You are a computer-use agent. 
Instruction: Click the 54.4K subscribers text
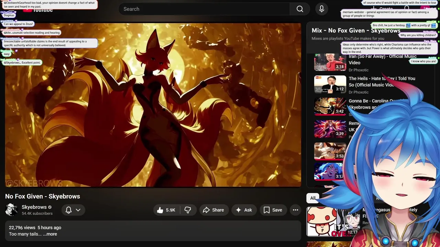(37, 213)
